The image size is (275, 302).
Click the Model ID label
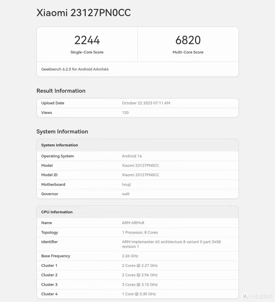click(x=49, y=175)
